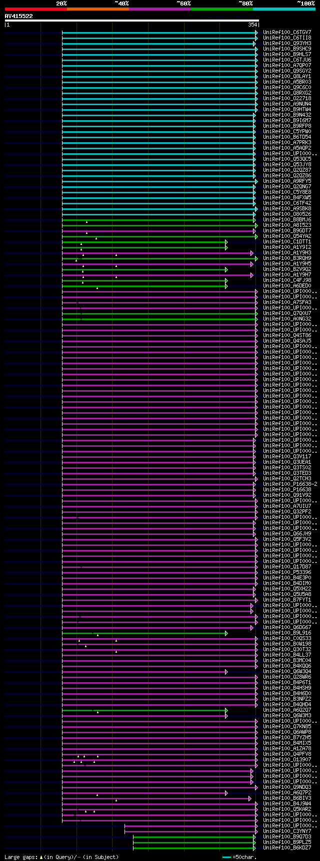
Task: Click the cyan alignment bar for UniRef100_Q8LAY1
Action: (159, 77)
